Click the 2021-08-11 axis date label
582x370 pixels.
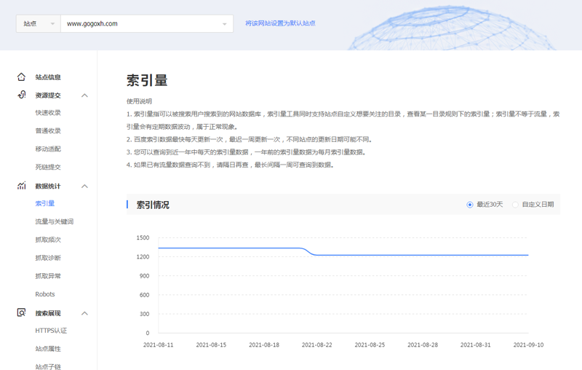[x=158, y=345]
